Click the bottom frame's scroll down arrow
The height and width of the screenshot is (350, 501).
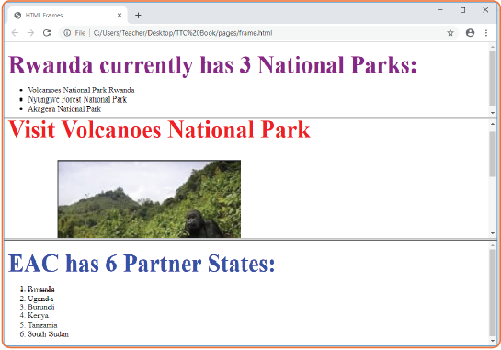click(493, 341)
